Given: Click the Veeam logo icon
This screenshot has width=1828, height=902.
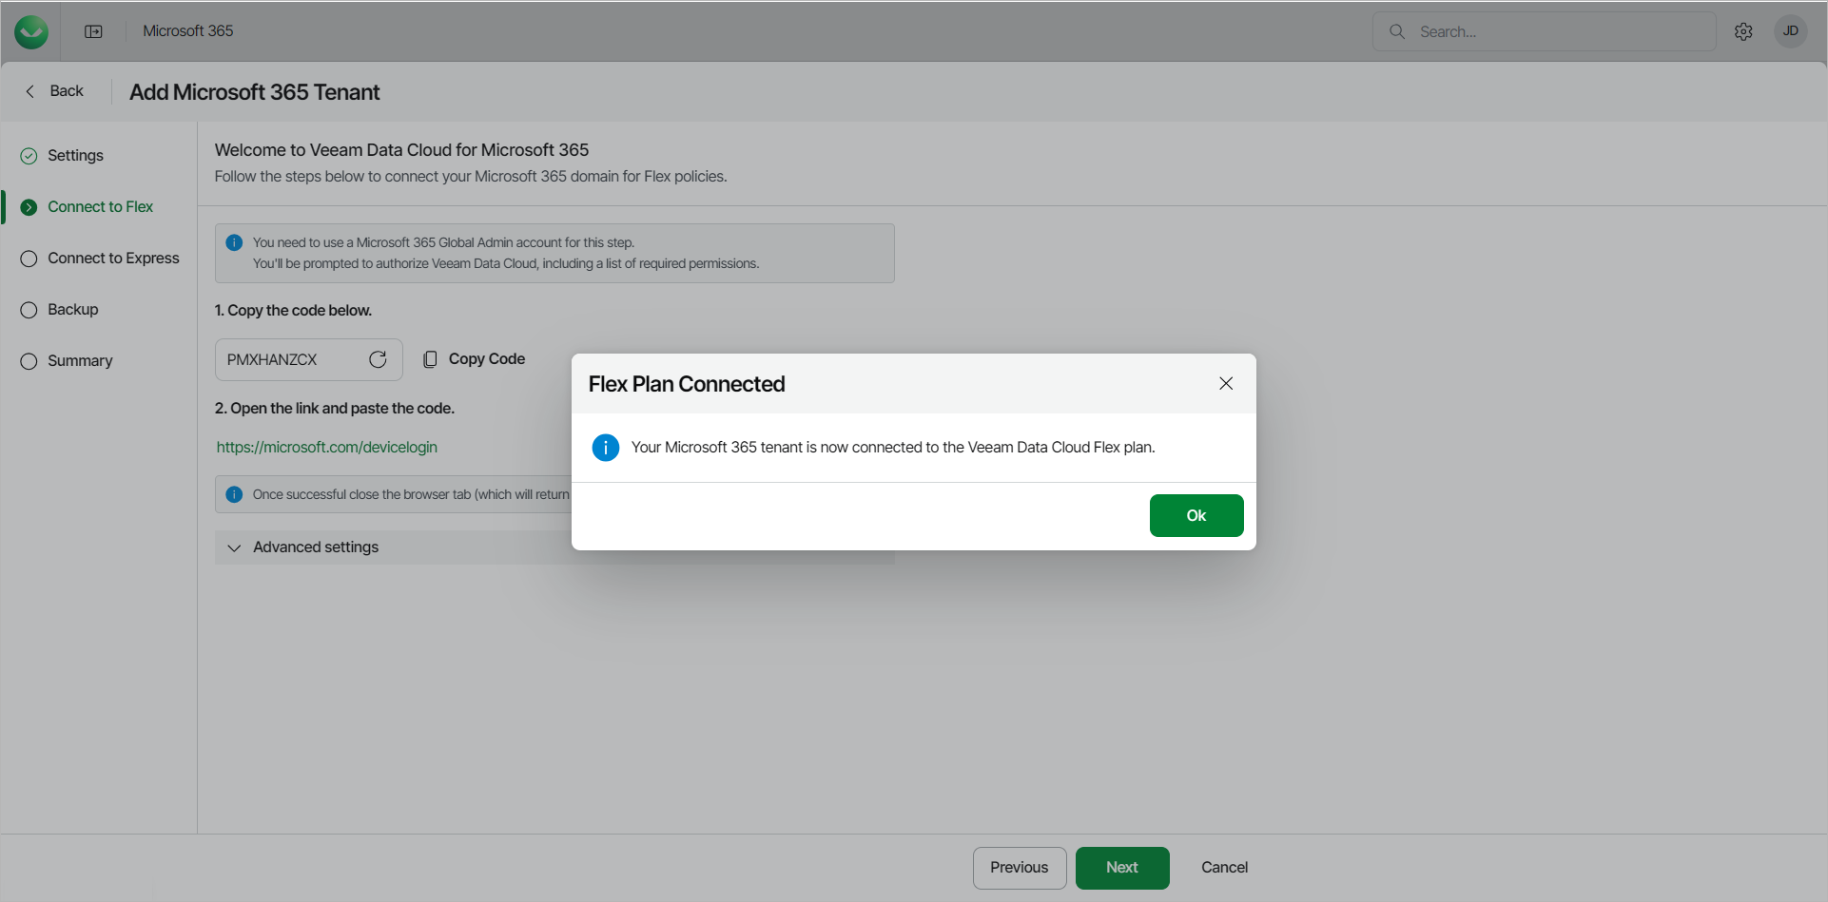Looking at the screenshot, I should click(x=31, y=31).
